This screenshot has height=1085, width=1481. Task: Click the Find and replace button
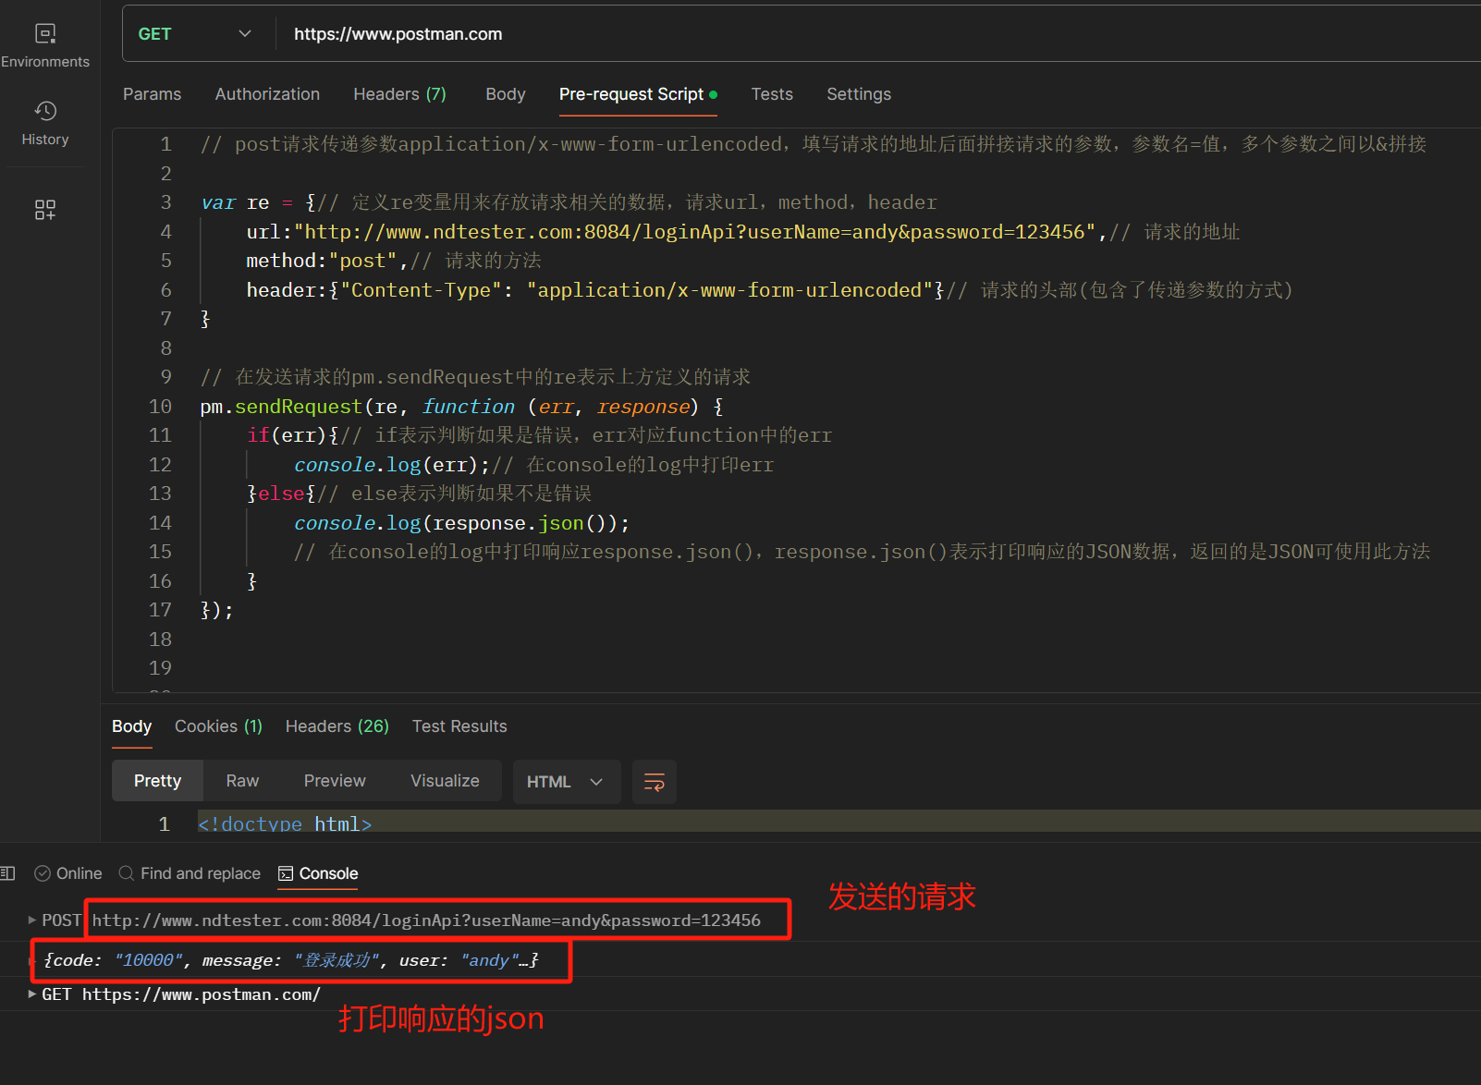coord(190,873)
